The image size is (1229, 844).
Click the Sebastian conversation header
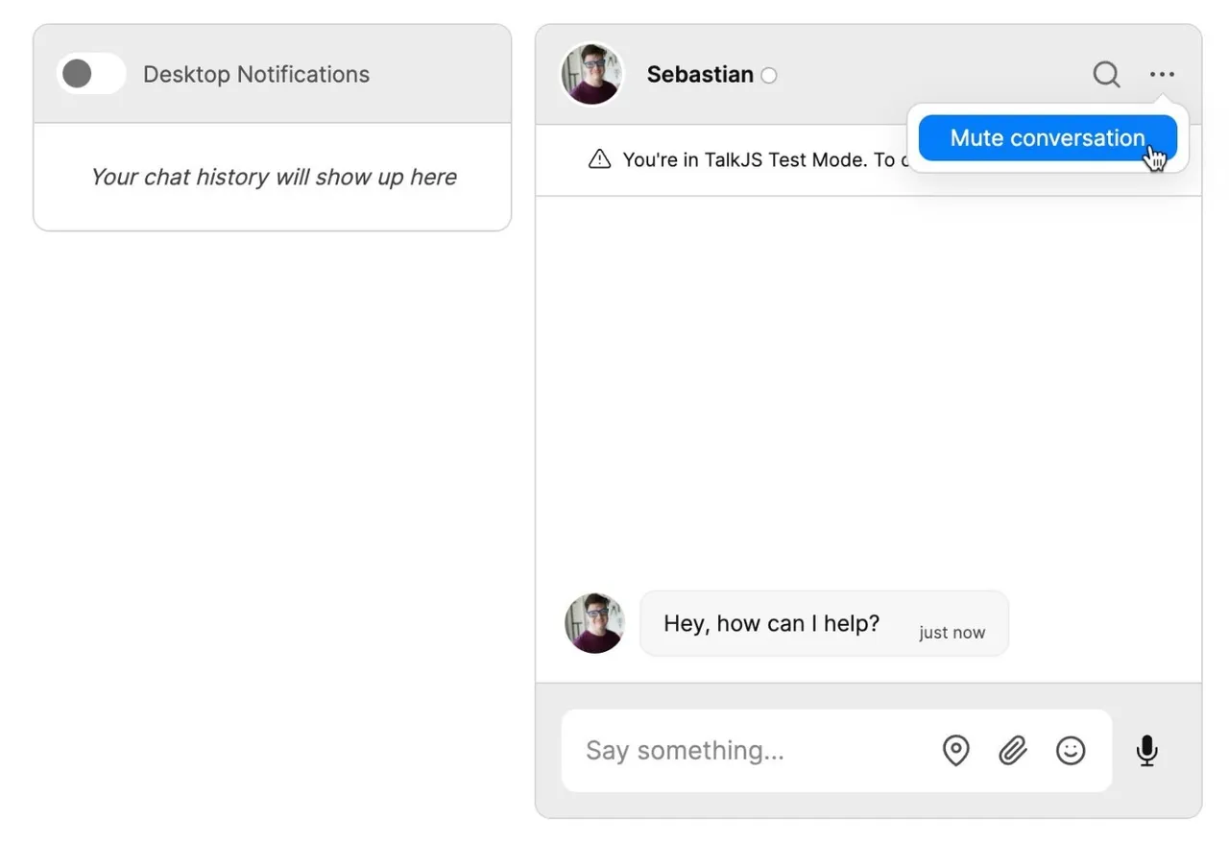[x=701, y=74]
